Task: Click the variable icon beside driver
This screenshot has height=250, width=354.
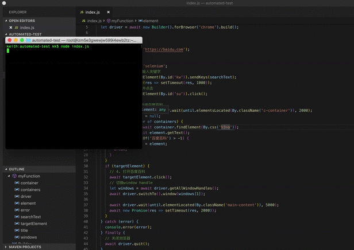Action: tap(17, 197)
